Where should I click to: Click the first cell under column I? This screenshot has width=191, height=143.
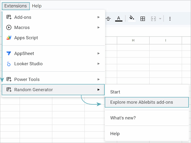click(x=166, y=47)
